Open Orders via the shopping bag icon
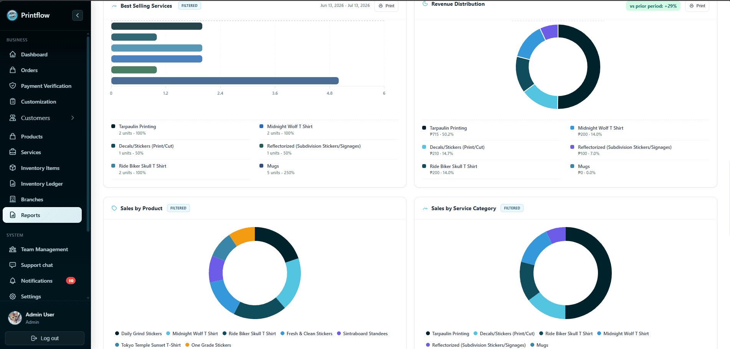Viewport: 730px width, 349px height. [13, 70]
